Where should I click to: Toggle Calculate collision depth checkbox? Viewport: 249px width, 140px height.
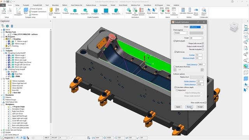pyautogui.click(x=175, y=87)
